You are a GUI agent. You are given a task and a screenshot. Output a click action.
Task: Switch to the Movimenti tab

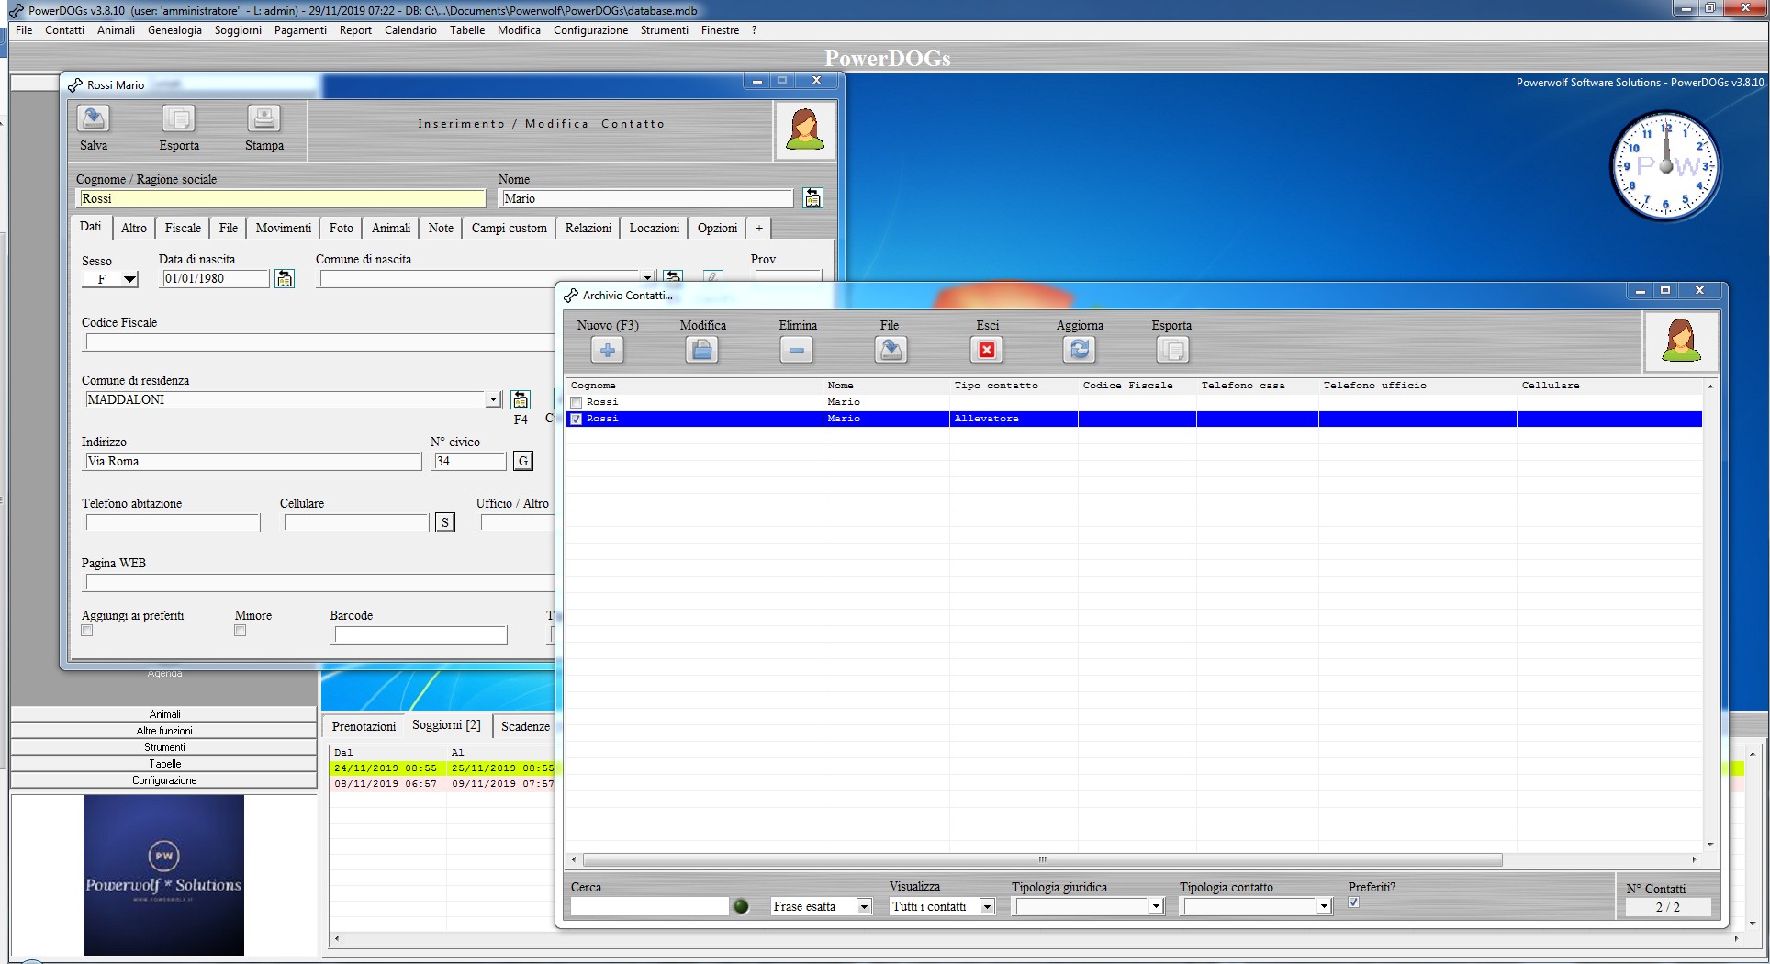283,228
